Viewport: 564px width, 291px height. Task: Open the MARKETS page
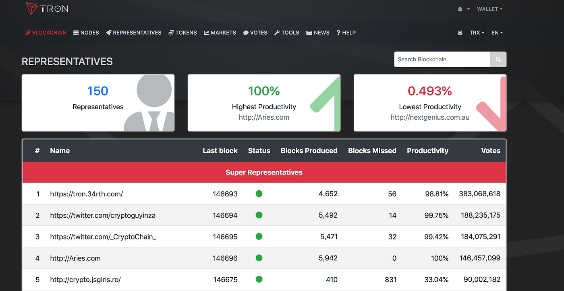220,33
